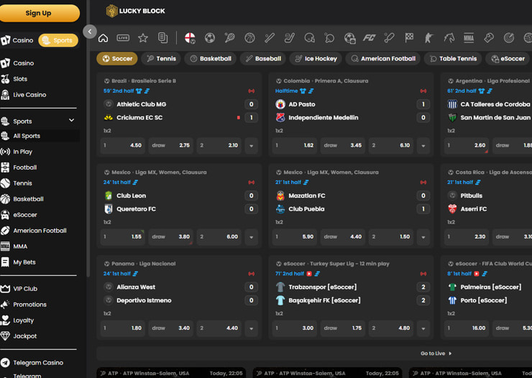Click the Sign Up button

click(x=39, y=13)
